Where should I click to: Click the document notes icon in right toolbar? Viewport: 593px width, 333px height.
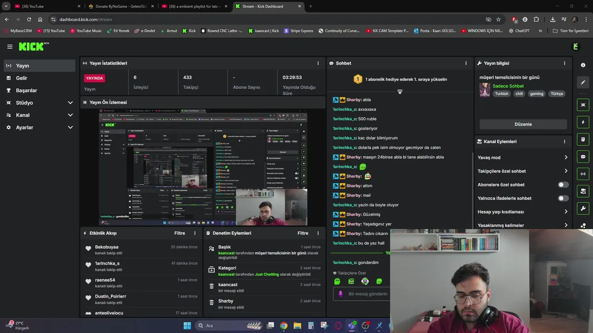click(583, 139)
